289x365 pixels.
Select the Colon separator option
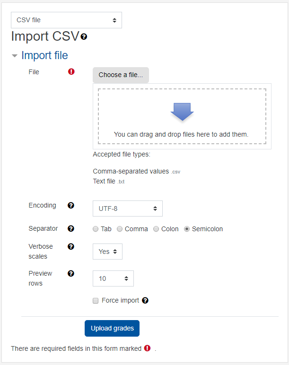coord(156,229)
